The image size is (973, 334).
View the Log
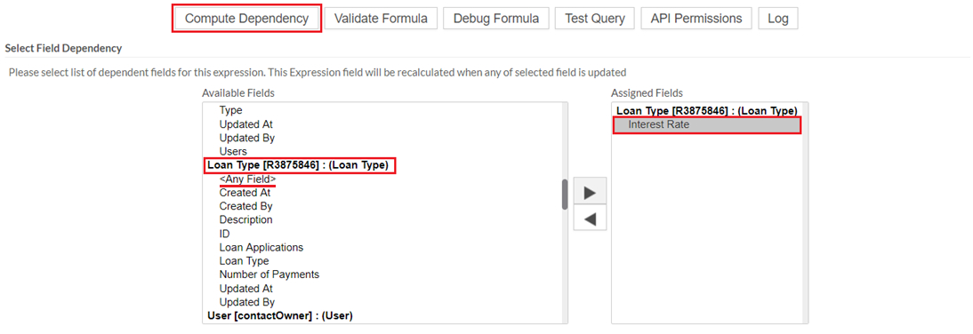click(778, 19)
